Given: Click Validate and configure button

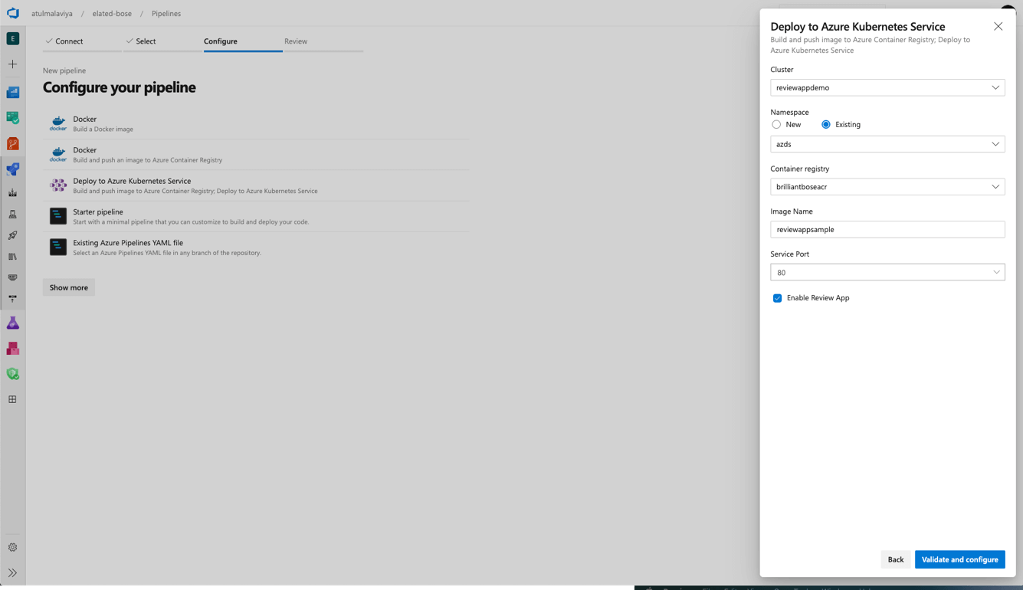Looking at the screenshot, I should click(x=959, y=559).
